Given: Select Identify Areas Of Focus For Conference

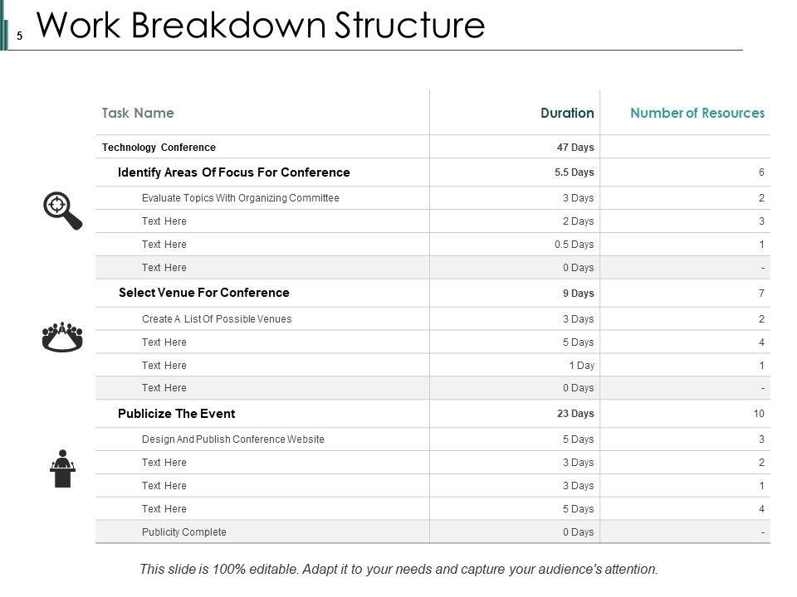Looking at the screenshot, I should coord(234,172).
